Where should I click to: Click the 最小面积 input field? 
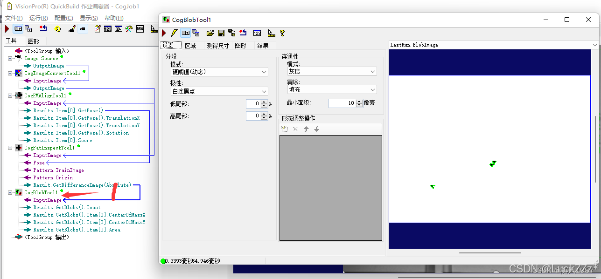point(342,103)
